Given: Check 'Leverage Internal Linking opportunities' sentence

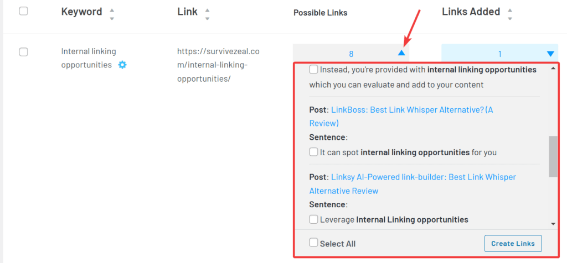Looking at the screenshot, I should (314, 219).
